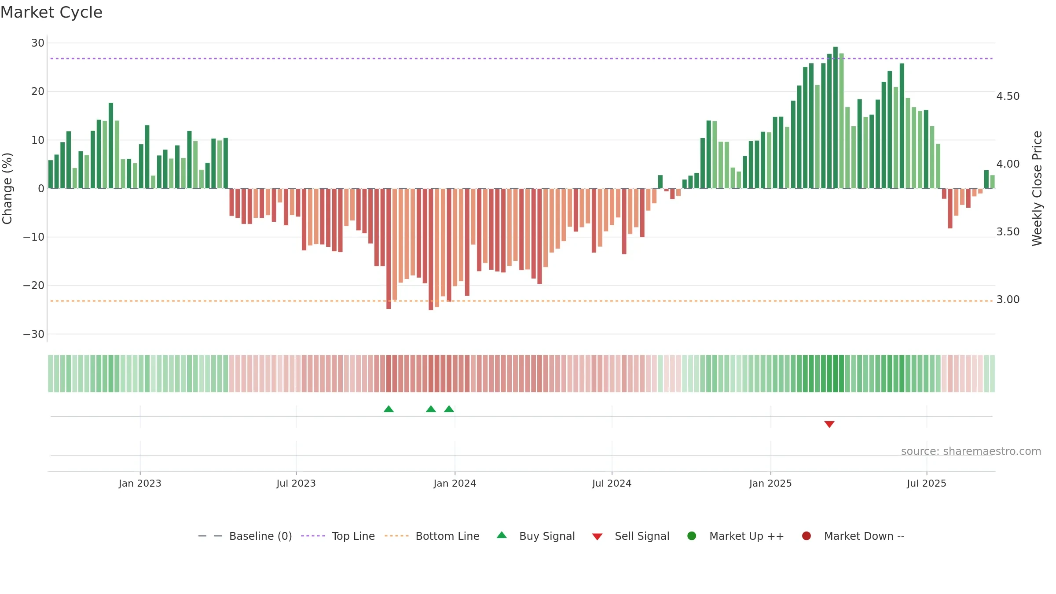The image size is (1056, 594).
Task: Click the Weekly Close Price axis title
Action: pyautogui.click(x=1037, y=188)
